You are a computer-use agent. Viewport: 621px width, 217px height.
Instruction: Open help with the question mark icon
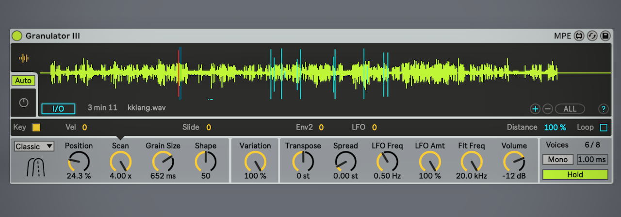coord(604,109)
